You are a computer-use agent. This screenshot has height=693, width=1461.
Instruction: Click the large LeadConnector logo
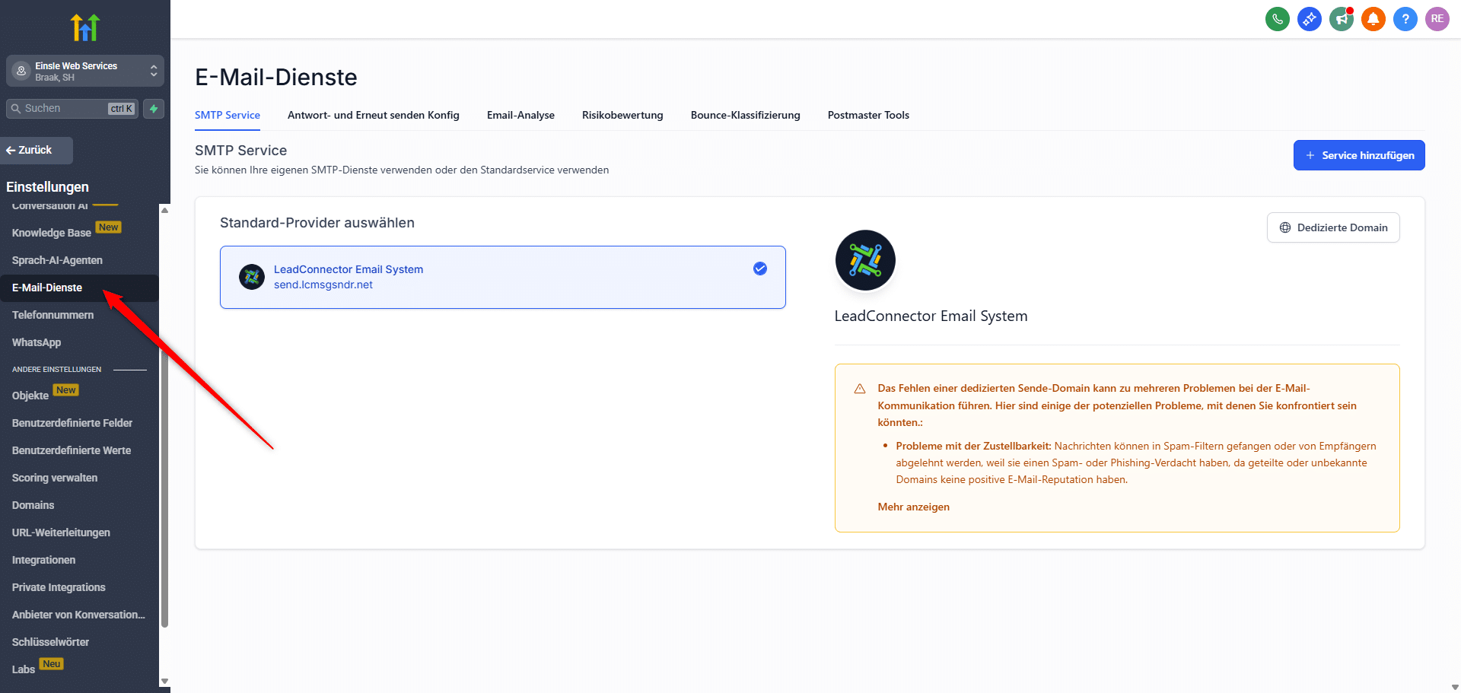tap(865, 260)
